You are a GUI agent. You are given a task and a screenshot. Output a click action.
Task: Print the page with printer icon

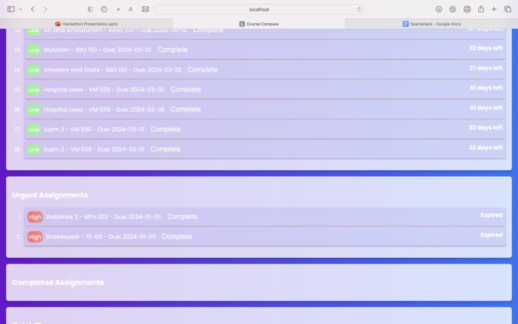[467, 9]
